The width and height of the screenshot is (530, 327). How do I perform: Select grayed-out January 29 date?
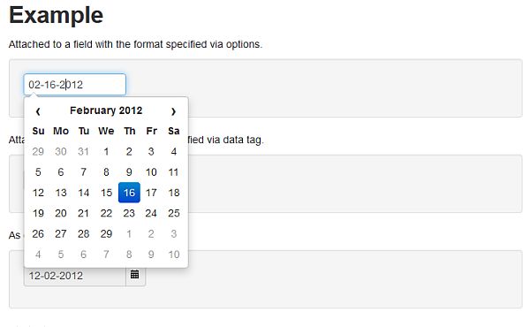coord(38,151)
